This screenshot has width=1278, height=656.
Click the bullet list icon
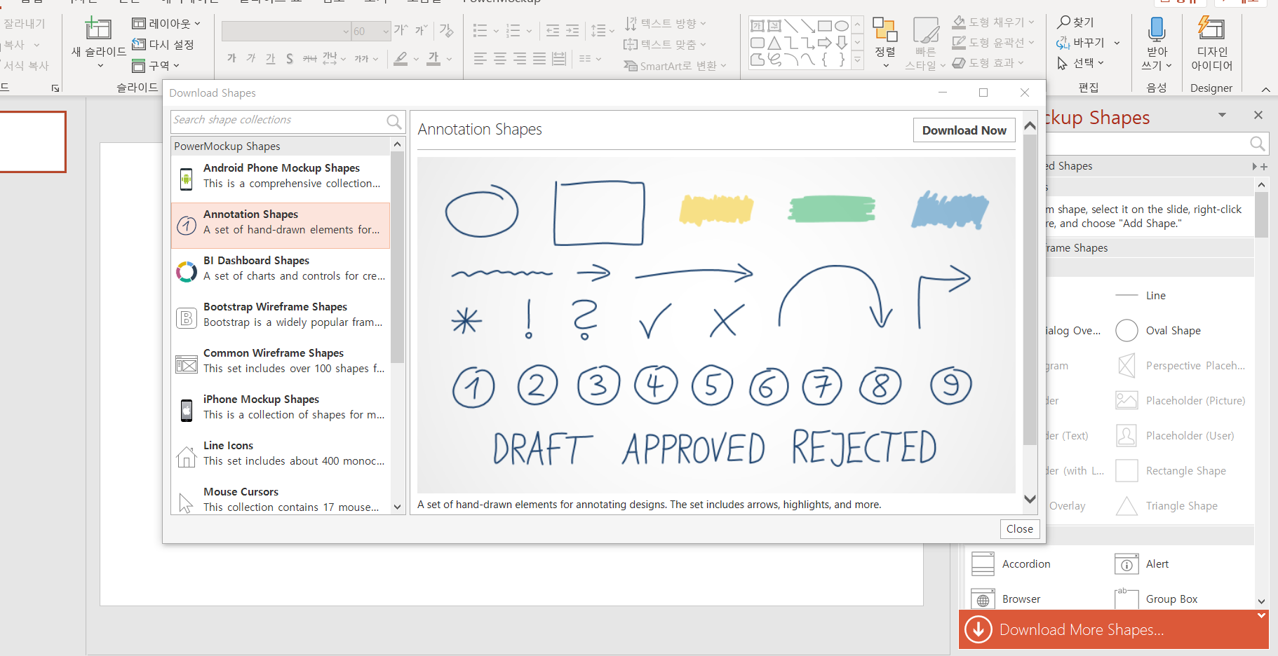click(480, 30)
